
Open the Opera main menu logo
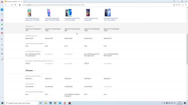(2, 2)
